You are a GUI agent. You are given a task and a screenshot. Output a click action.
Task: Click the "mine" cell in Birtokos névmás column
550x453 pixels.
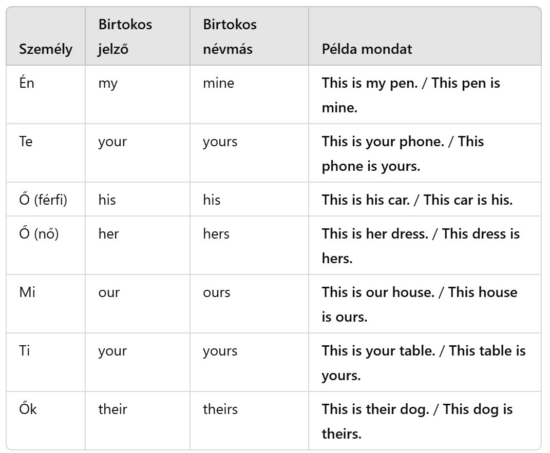click(x=218, y=83)
